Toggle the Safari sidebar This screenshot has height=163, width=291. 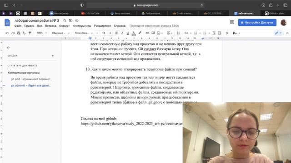[6, 5]
